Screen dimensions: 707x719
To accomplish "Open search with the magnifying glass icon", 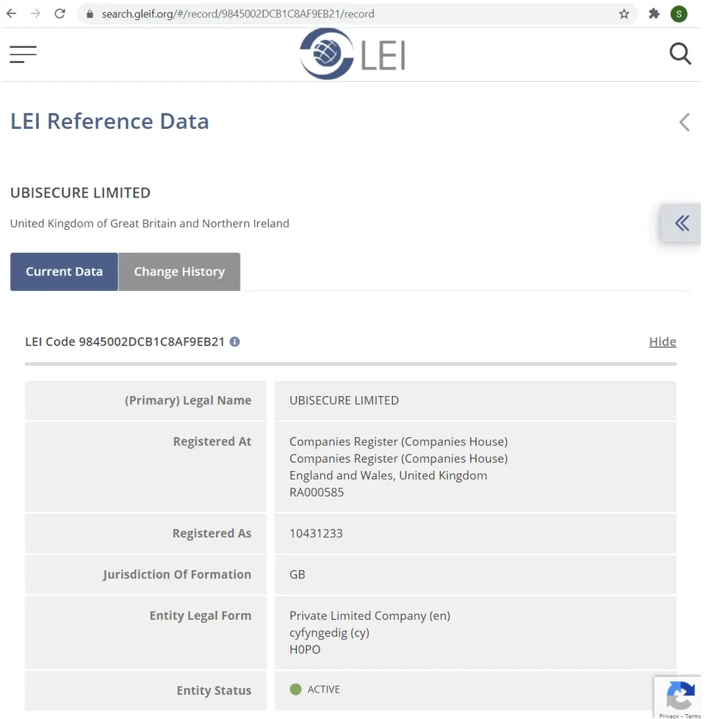I will [680, 53].
